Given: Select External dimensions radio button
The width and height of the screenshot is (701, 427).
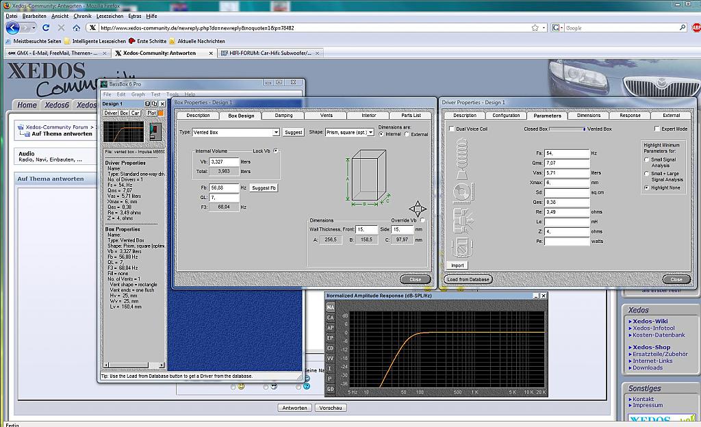Looking at the screenshot, I should coord(407,134).
